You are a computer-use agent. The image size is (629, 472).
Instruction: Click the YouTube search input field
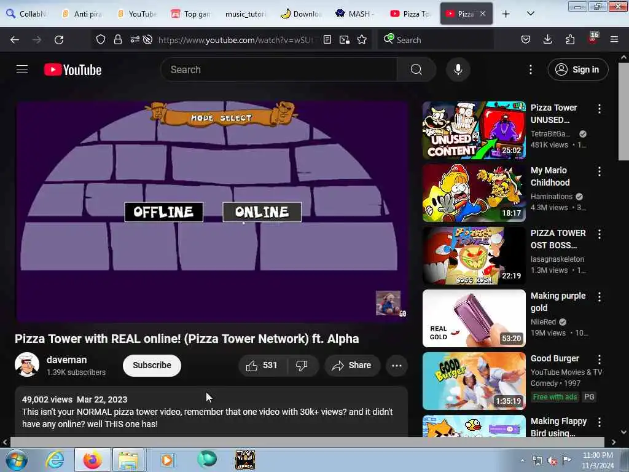tap(279, 69)
